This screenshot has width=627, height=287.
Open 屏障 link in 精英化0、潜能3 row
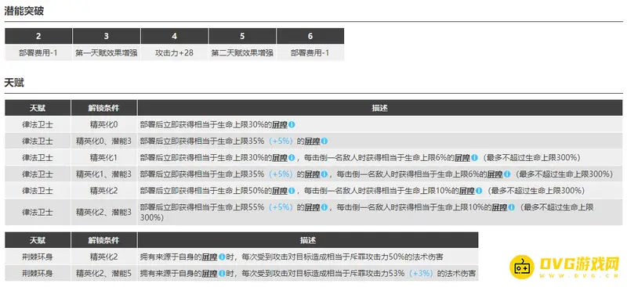(x=313, y=142)
